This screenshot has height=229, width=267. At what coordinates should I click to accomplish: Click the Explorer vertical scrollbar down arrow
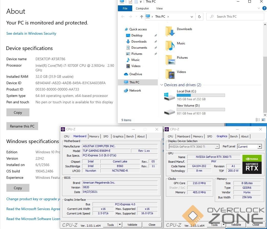click(x=265, y=115)
